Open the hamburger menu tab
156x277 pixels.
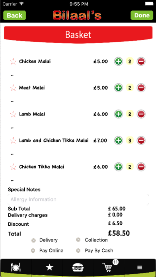click(x=140, y=267)
